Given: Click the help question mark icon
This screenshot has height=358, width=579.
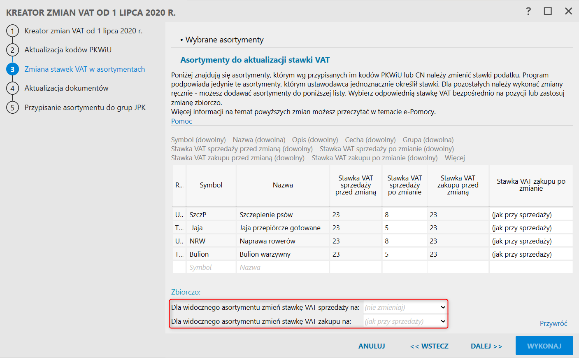Looking at the screenshot, I should click(x=528, y=11).
